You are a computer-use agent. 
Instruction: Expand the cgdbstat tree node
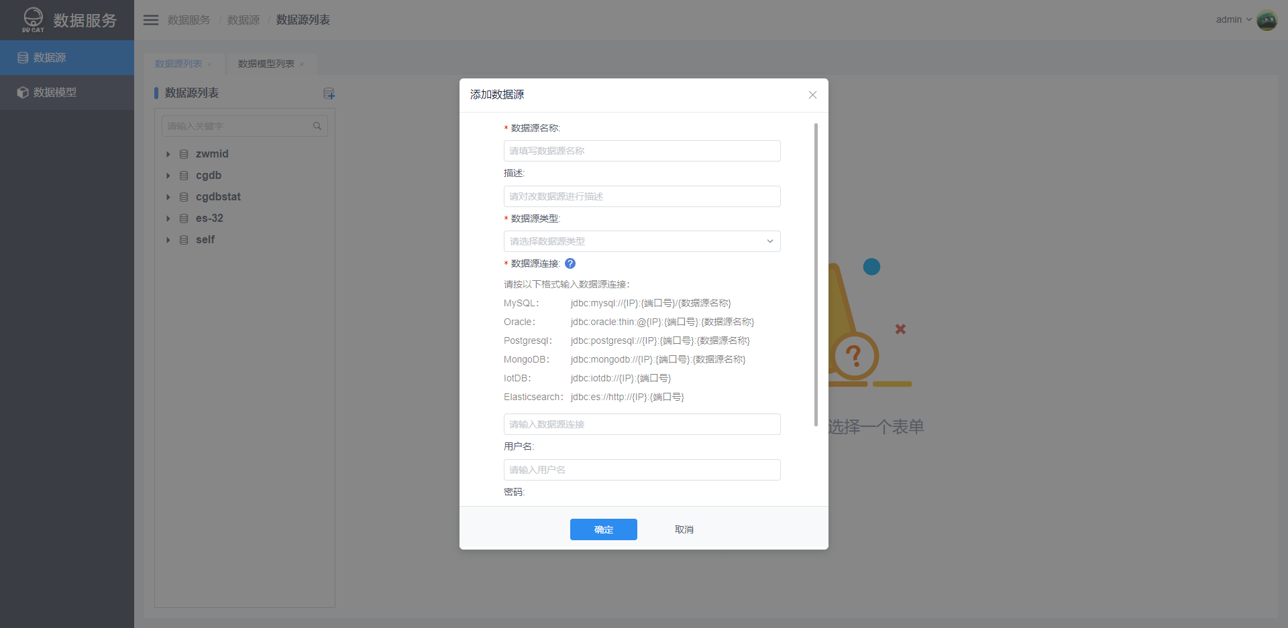pyautogui.click(x=168, y=197)
